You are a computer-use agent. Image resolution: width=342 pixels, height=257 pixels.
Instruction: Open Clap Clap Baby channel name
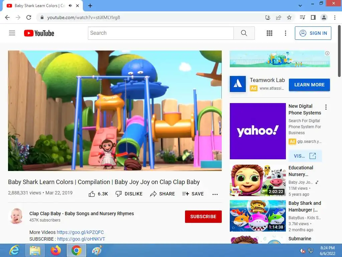coord(81,213)
